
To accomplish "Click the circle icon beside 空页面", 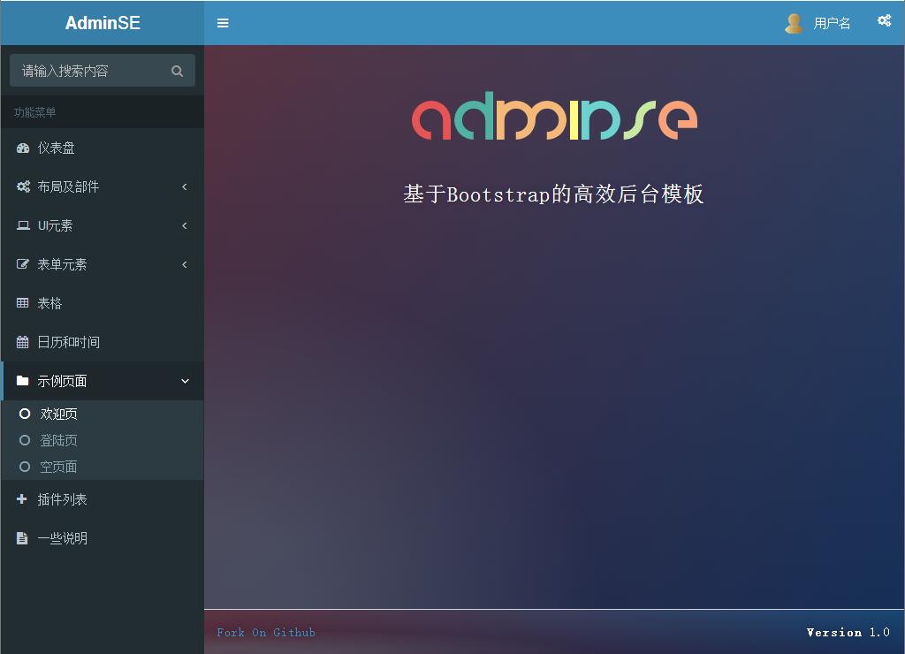I will pyautogui.click(x=24, y=467).
